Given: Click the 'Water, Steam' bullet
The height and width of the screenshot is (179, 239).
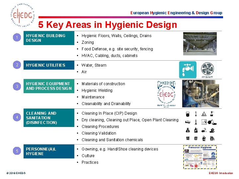Looking at the screenshot, I should 94,65.
